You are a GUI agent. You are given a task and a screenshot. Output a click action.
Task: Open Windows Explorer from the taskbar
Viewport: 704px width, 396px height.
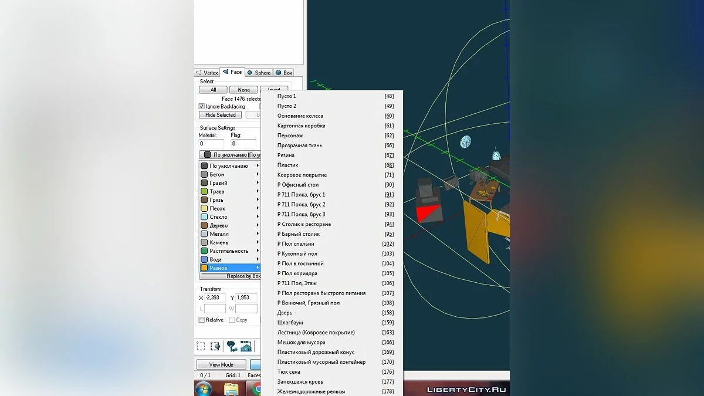click(232, 388)
